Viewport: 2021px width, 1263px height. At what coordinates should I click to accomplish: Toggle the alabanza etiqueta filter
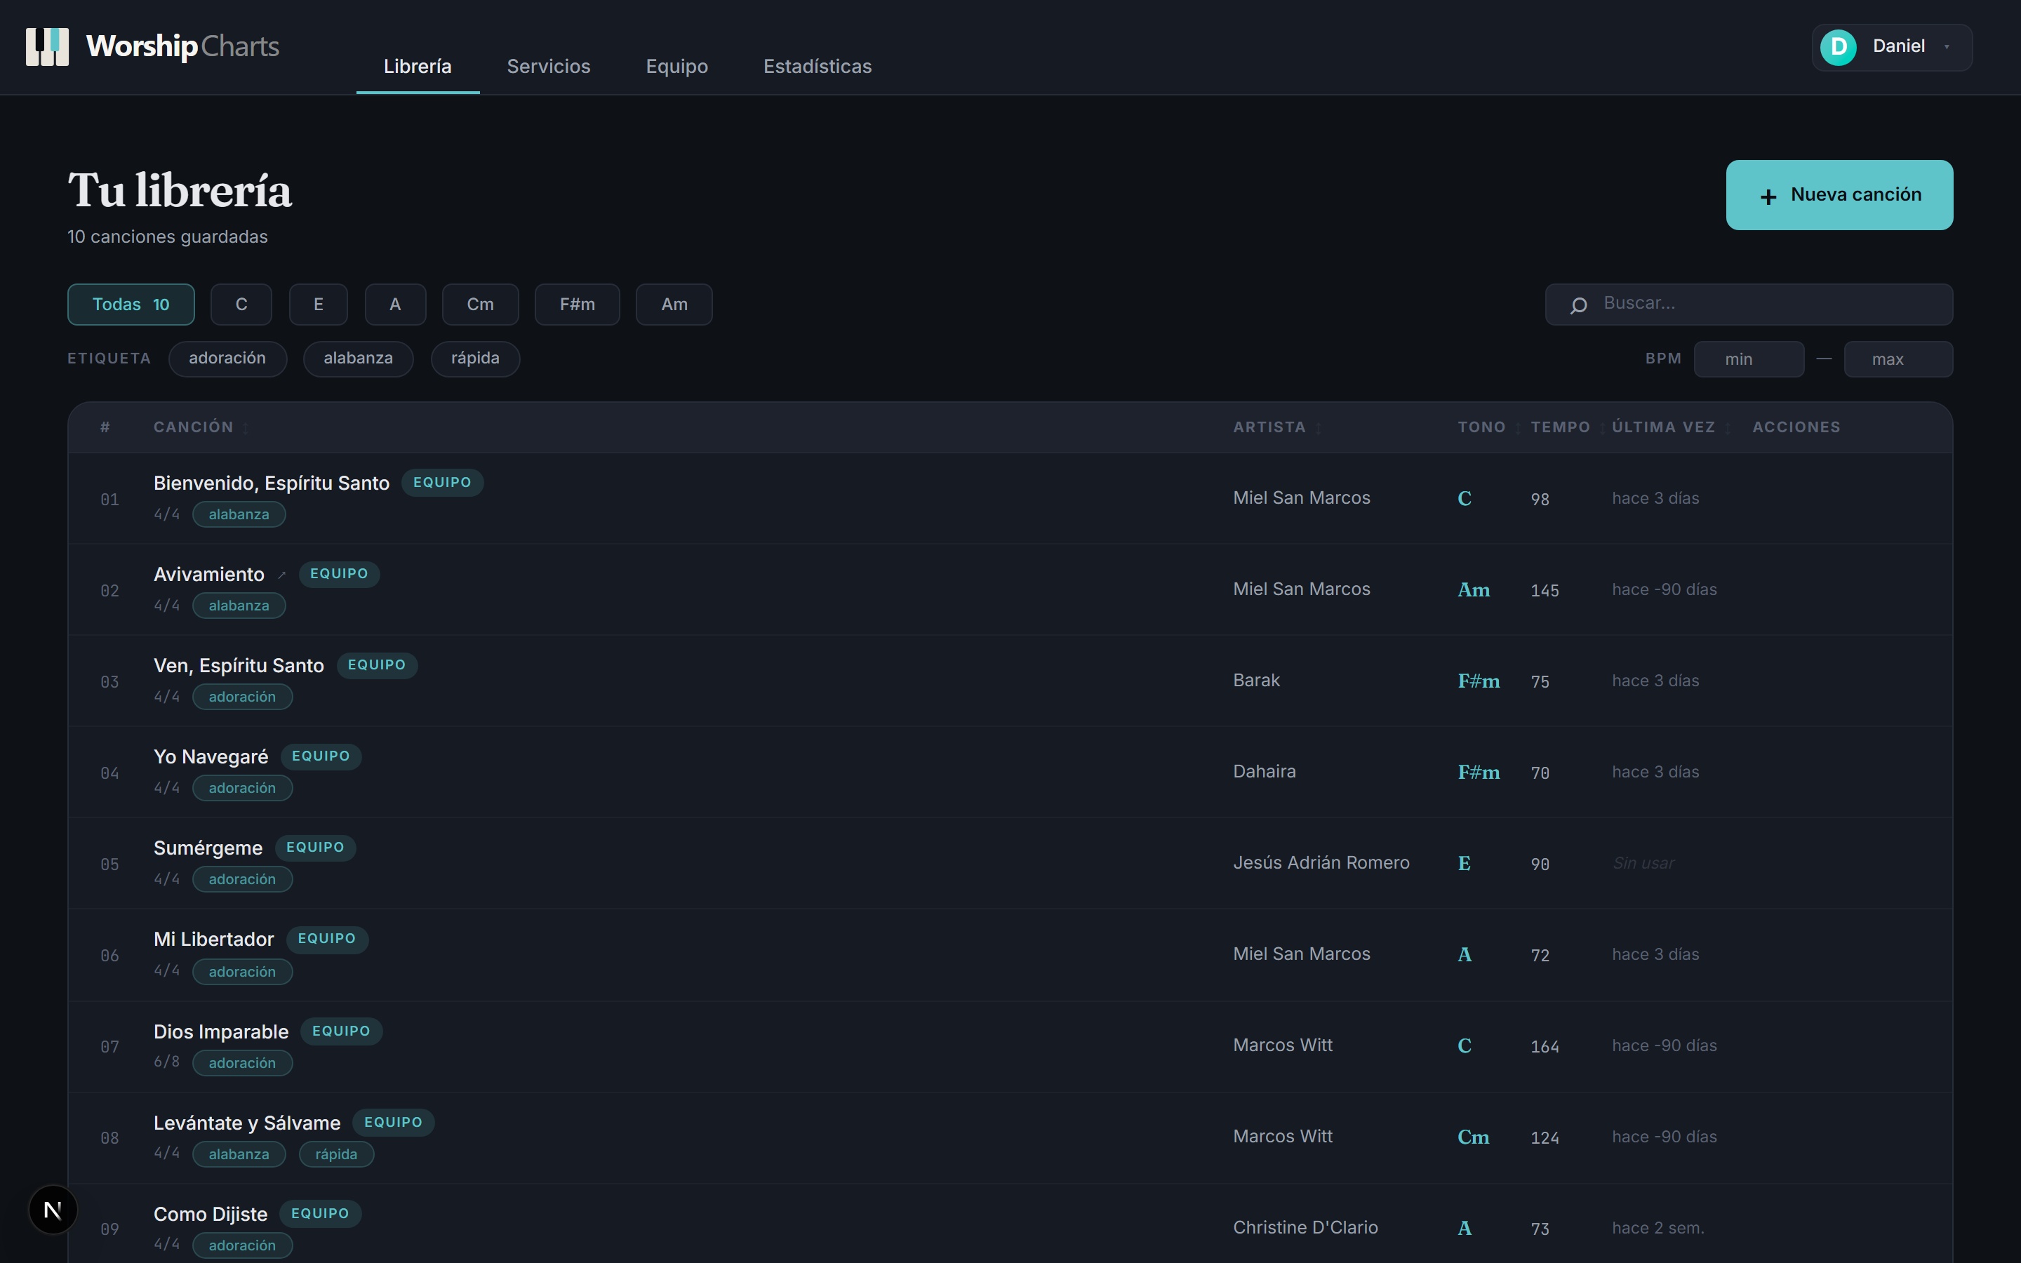(359, 359)
